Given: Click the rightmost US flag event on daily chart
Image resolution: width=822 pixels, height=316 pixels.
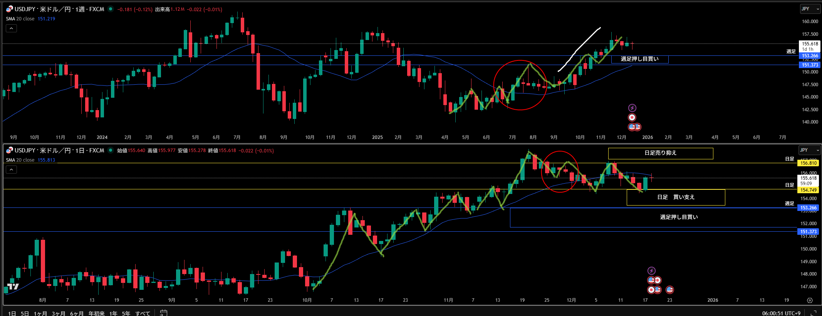Looking at the screenshot, I should click(670, 289).
